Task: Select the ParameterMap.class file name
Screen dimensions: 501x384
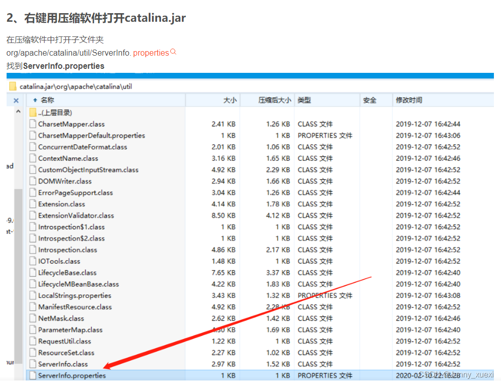Action: tap(70, 330)
